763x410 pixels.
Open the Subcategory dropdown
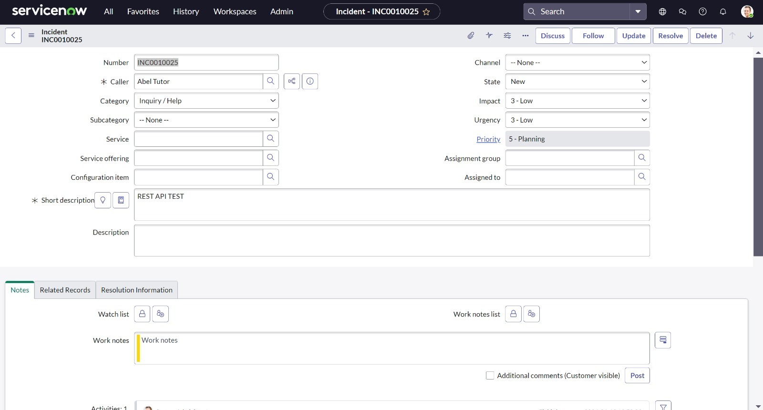click(x=206, y=120)
